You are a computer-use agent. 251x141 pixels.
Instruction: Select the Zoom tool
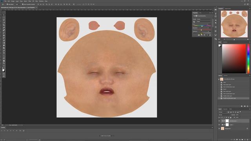4,63
